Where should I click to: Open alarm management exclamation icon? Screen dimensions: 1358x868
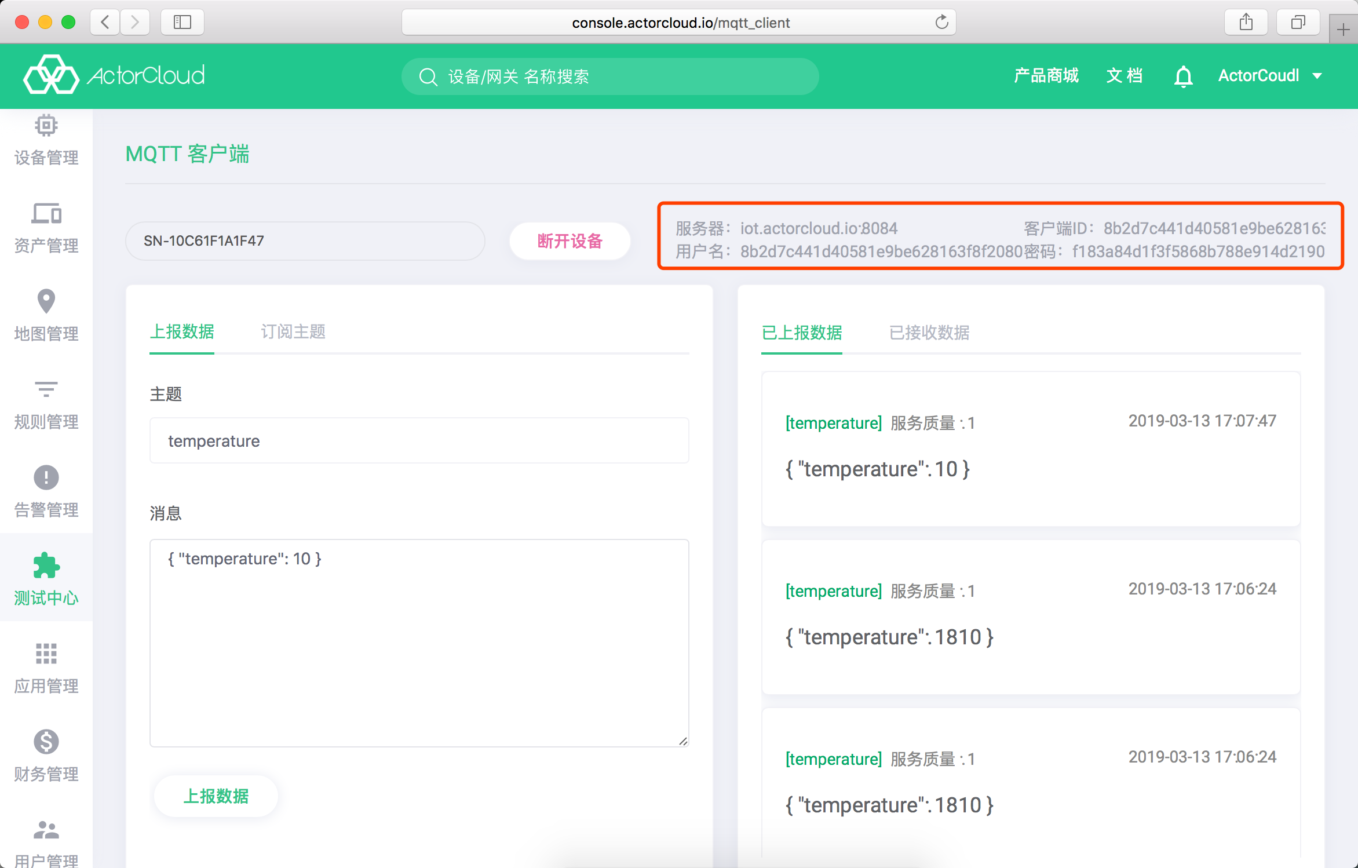click(46, 477)
